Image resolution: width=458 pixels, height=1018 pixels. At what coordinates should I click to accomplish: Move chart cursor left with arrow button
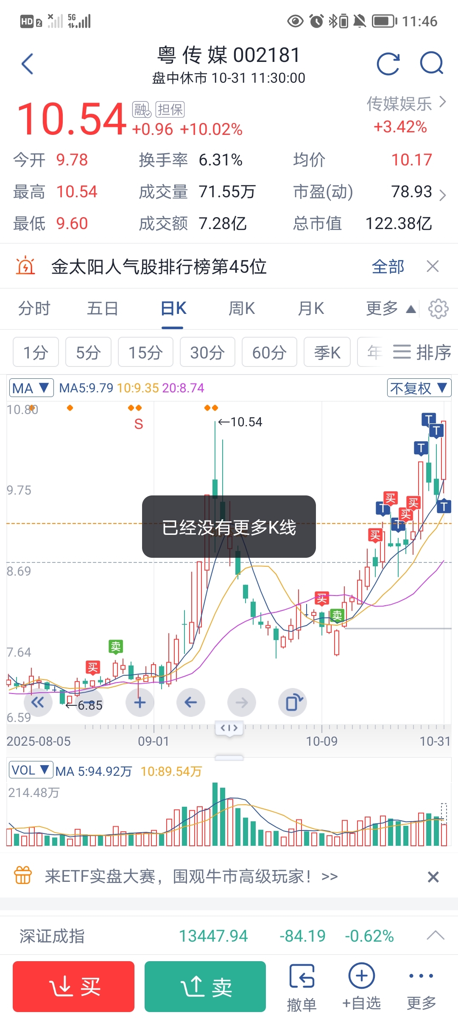click(191, 702)
